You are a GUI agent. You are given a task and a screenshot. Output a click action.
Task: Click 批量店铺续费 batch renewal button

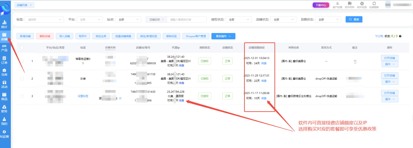point(123,36)
